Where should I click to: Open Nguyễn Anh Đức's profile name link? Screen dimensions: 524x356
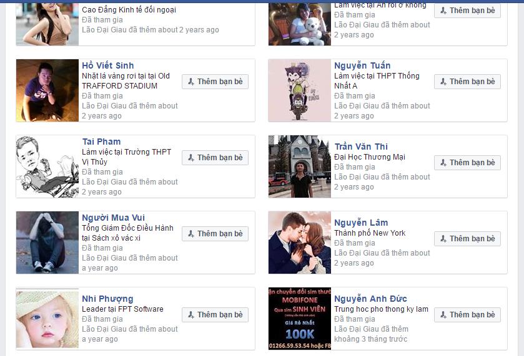370,299
